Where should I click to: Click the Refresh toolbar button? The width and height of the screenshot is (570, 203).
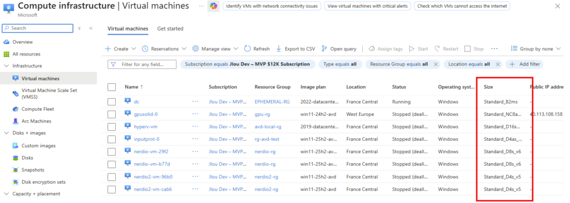257,49
